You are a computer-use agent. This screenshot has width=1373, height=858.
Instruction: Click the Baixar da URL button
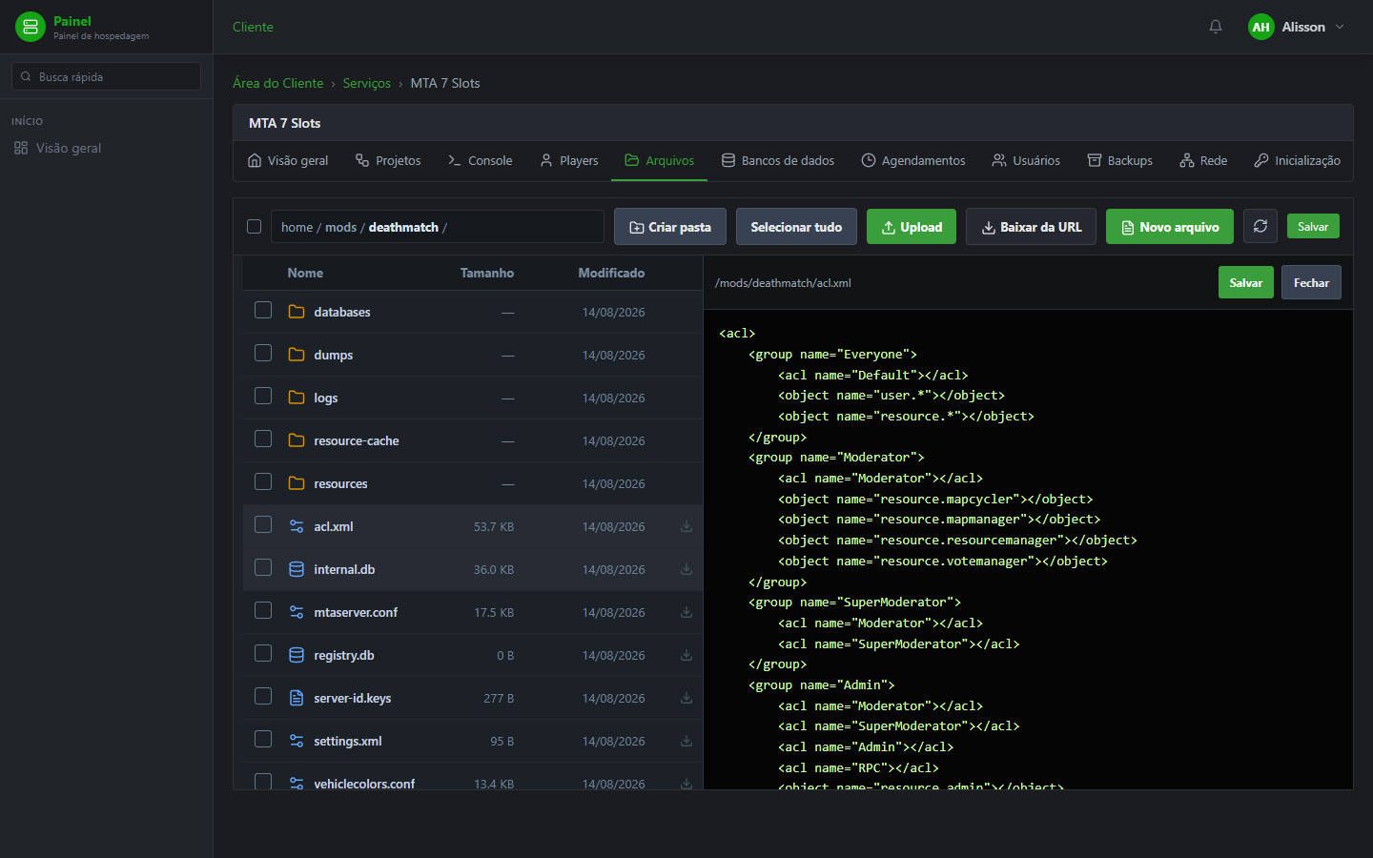[1031, 227]
